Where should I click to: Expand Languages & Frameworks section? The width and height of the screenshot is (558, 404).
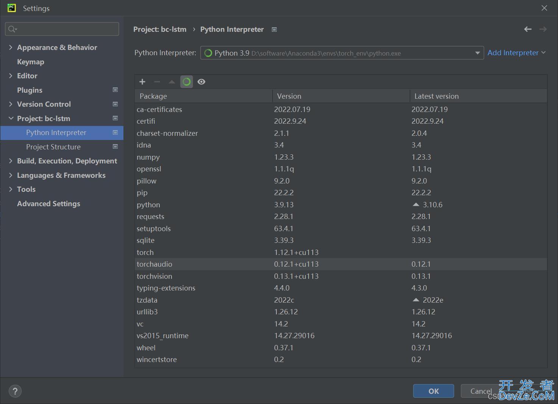pos(11,175)
